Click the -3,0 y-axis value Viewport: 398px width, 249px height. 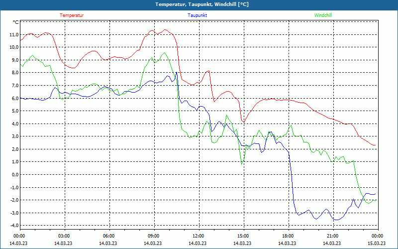coord(14,213)
